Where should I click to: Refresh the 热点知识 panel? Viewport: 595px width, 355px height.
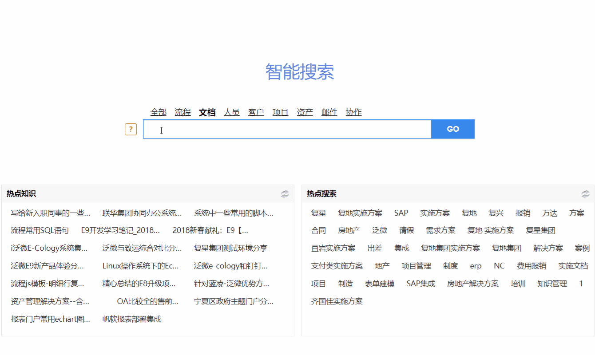coord(285,194)
